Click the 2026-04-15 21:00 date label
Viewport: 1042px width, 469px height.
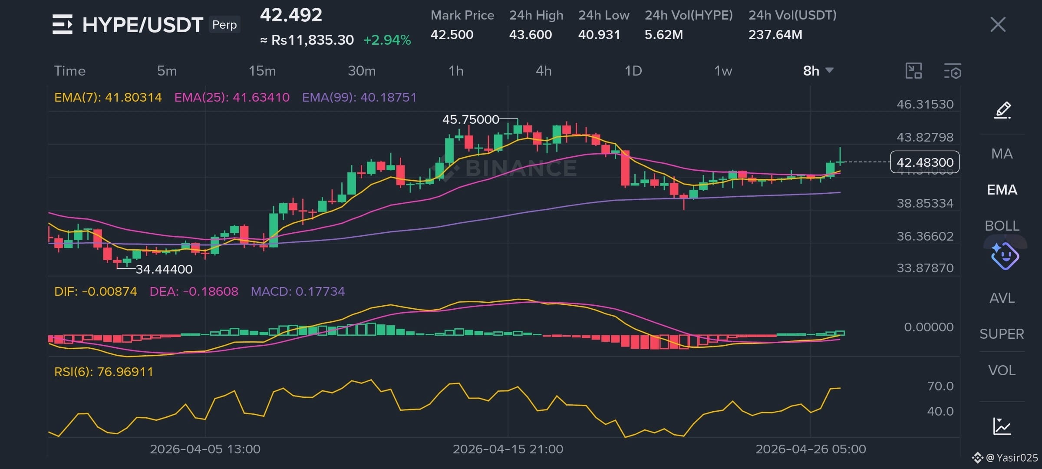[508, 449]
